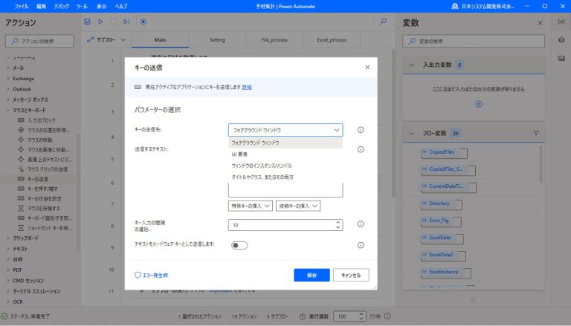Filter flow variables funnel icon

point(536,133)
